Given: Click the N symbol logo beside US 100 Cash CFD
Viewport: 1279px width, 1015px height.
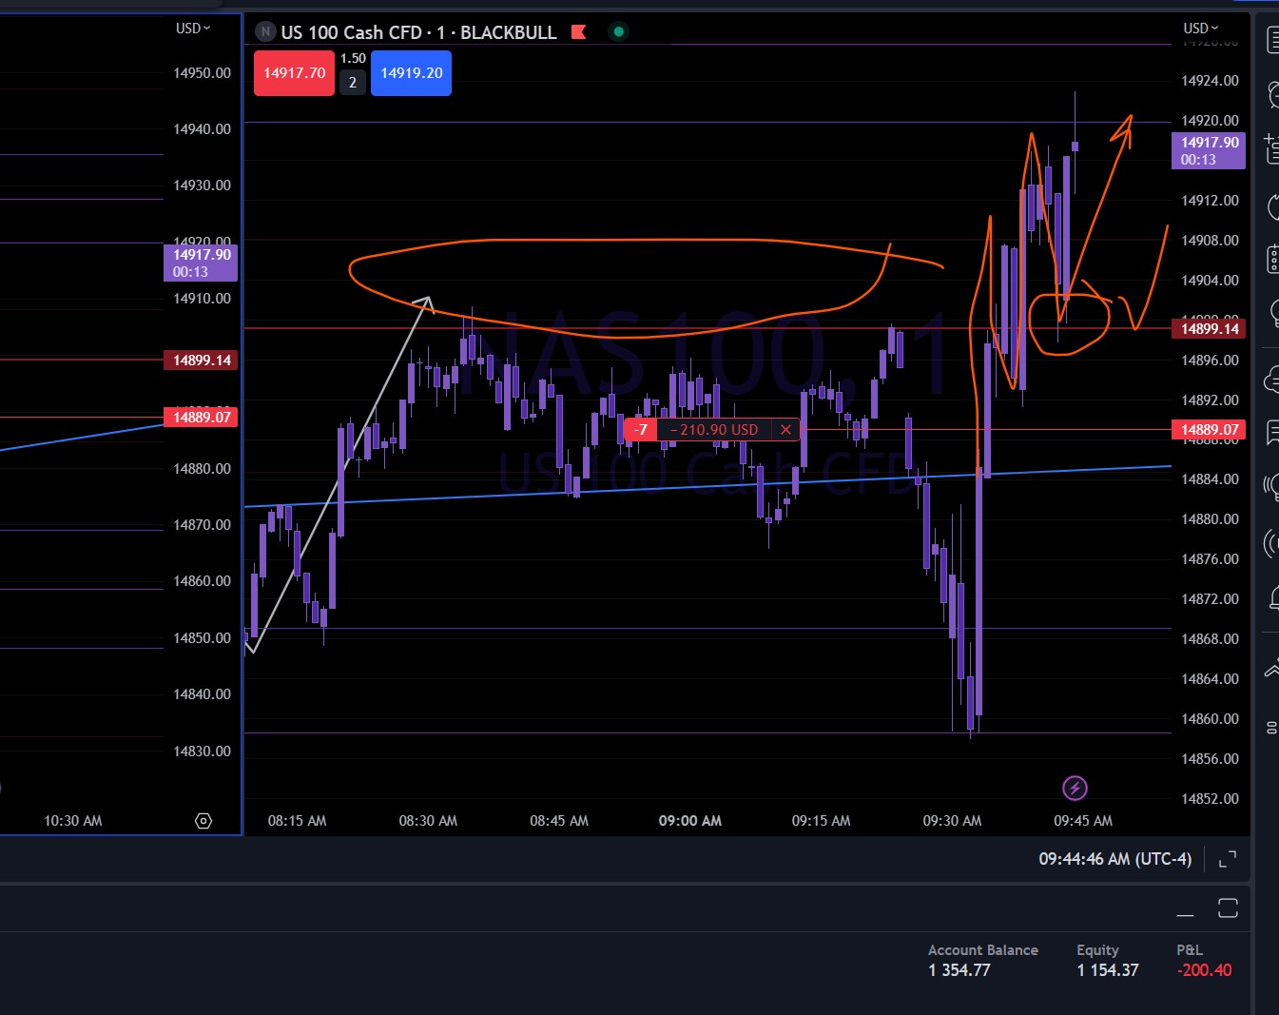Looking at the screenshot, I should 265,32.
